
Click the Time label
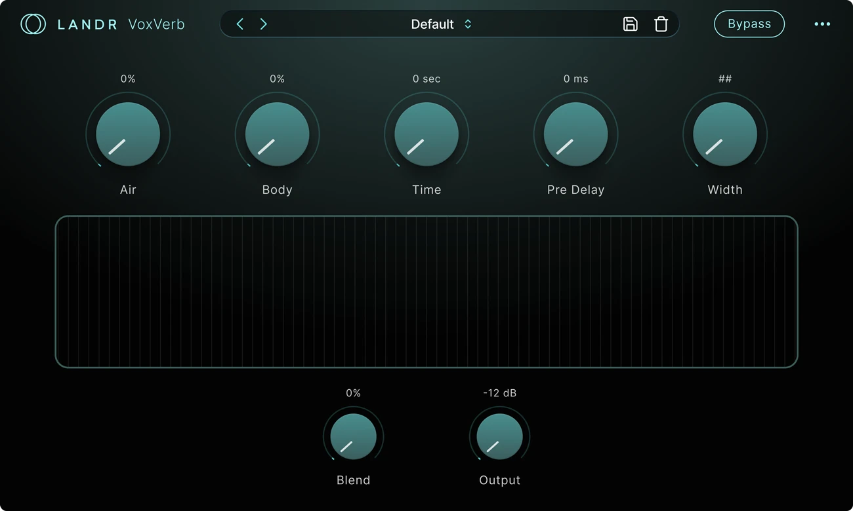tap(427, 190)
